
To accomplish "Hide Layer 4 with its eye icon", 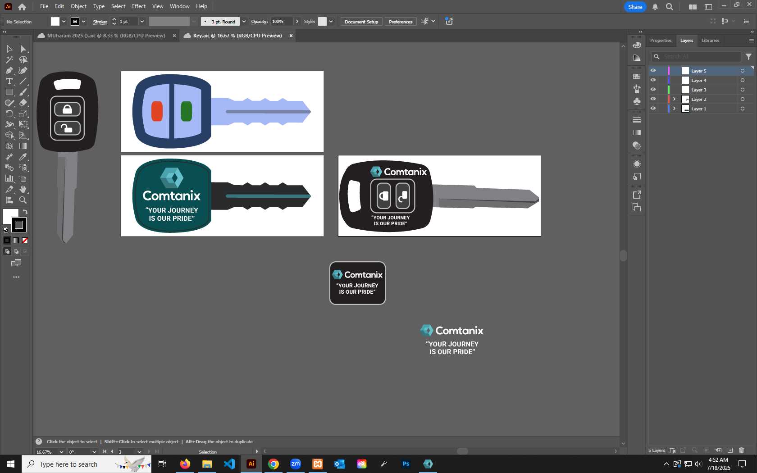I will pos(653,80).
